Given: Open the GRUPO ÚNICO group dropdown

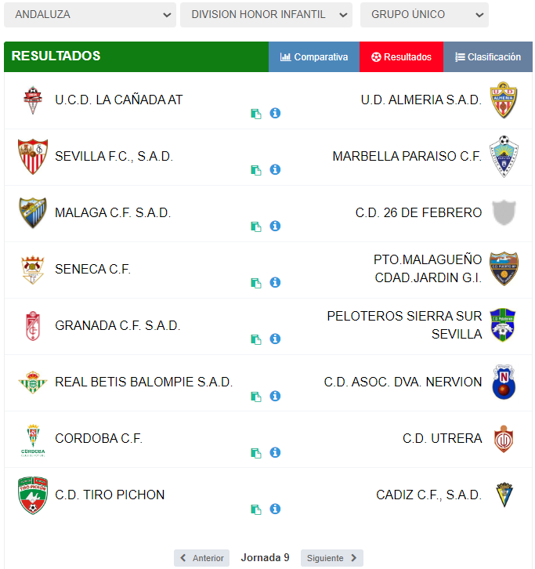Looking at the screenshot, I should 425,15.
